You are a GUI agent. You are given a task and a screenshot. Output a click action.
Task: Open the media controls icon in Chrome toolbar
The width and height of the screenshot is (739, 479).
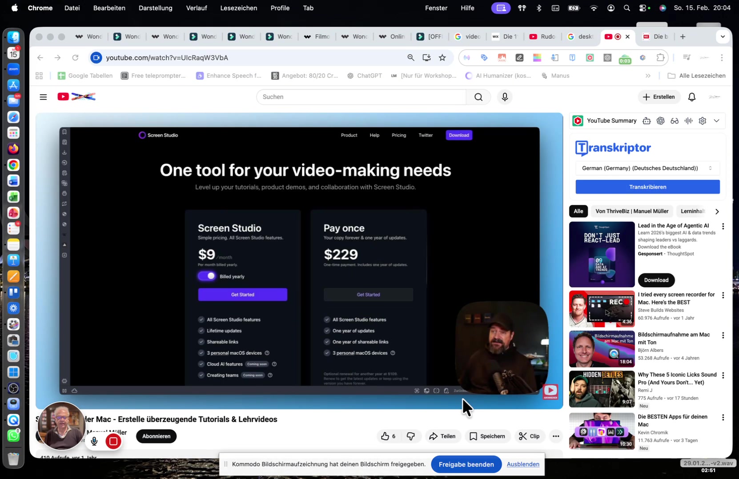pos(687,58)
